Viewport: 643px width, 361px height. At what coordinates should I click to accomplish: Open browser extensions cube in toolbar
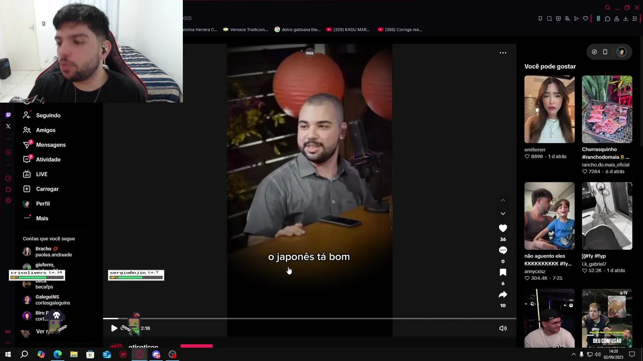[607, 19]
